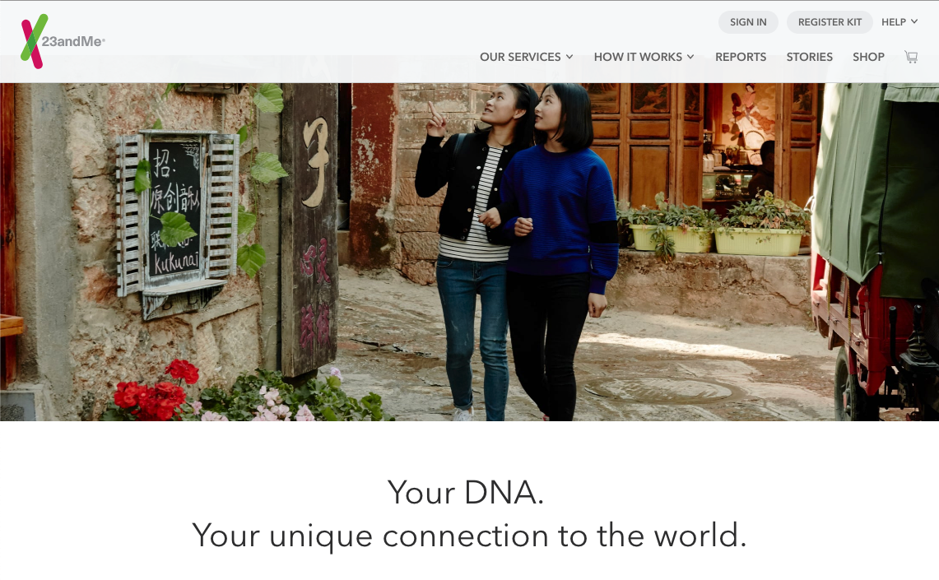Click the 23andMe chromosome logo icon

point(34,41)
